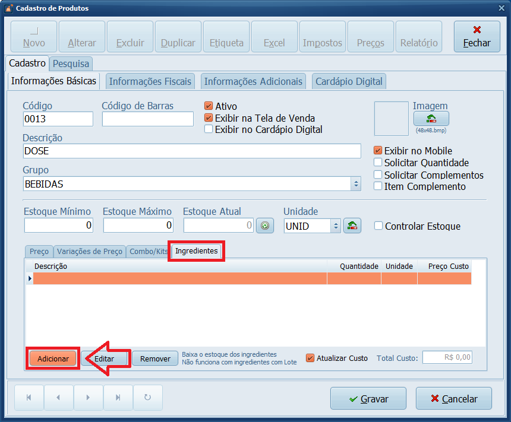The width and height of the screenshot is (511, 422).
Task: Click the Descrição text field
Action: click(x=191, y=151)
